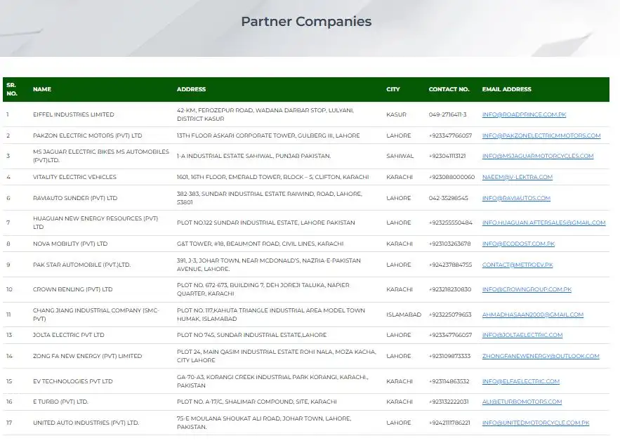The image size is (620, 443).
Task: Click the Askari Corporate Tower address cell
Action: 268,135
